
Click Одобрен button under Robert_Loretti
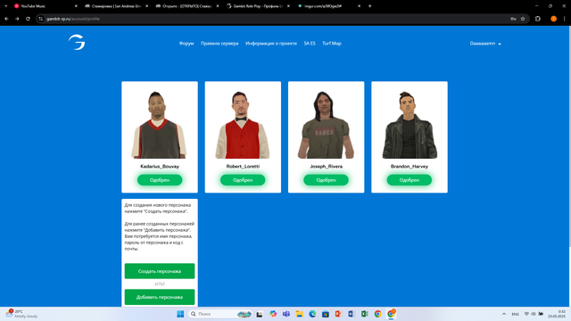tap(243, 180)
